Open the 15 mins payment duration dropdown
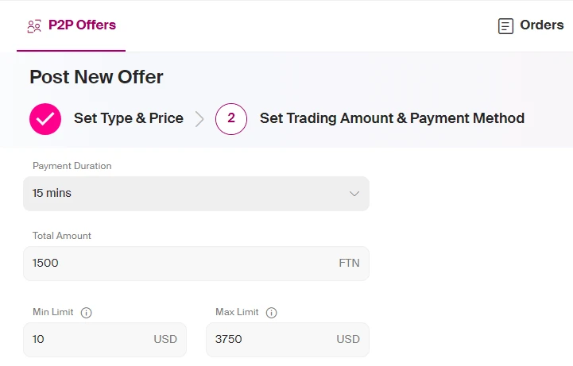This screenshot has width=573, height=366. (x=196, y=194)
